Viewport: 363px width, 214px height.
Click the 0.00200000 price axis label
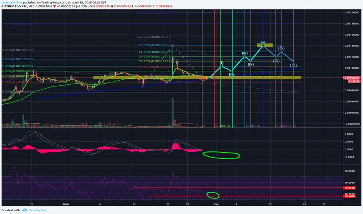click(x=352, y=12)
